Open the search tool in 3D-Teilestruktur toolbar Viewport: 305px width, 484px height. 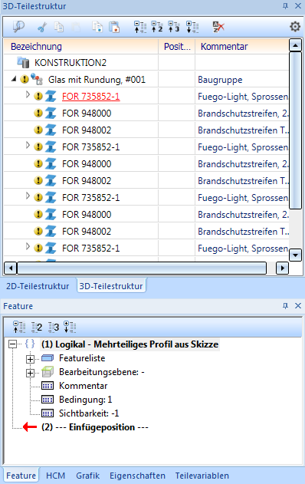click(x=18, y=27)
